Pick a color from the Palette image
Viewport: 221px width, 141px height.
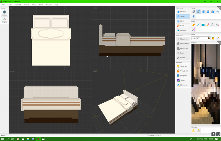(206, 84)
